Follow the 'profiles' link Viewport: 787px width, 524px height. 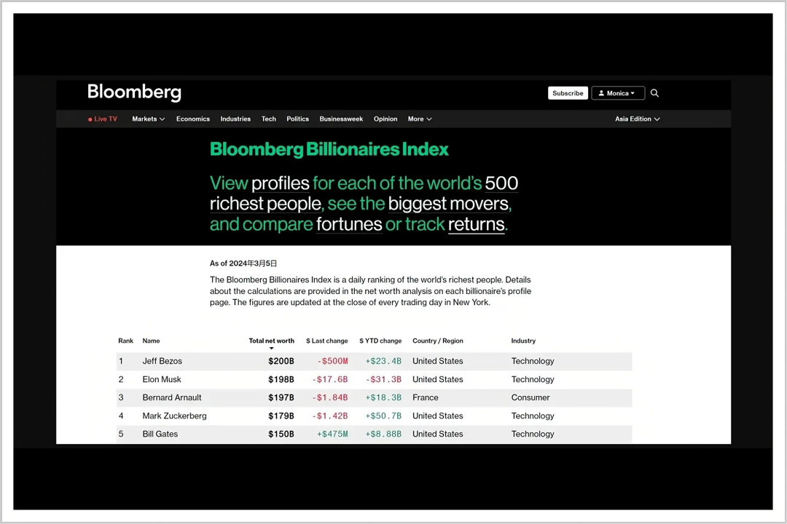(x=280, y=183)
